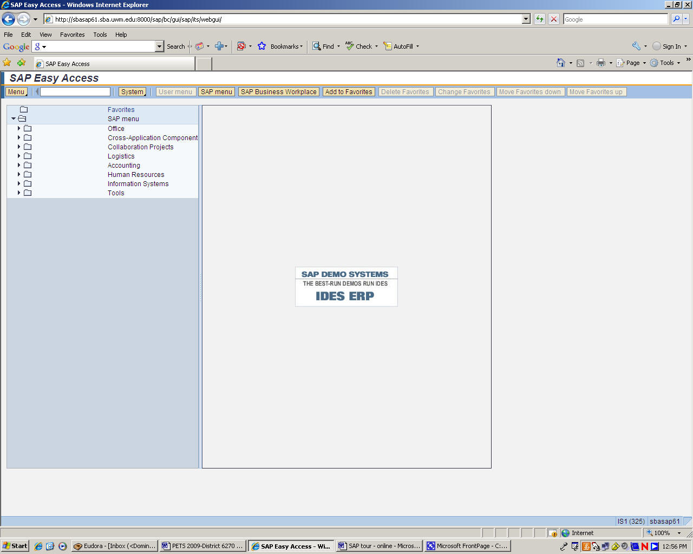Image resolution: width=693 pixels, height=554 pixels.
Task: Expand the Logistics folder in the SAP menu
Action: (19, 156)
